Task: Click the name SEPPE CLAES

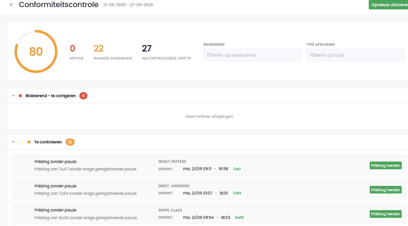Action: [x=170, y=210]
